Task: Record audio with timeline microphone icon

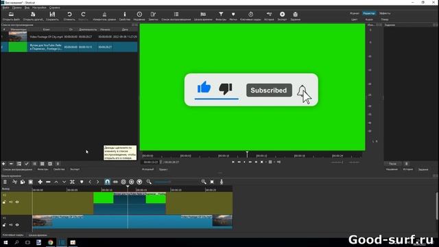Action: click(222, 182)
